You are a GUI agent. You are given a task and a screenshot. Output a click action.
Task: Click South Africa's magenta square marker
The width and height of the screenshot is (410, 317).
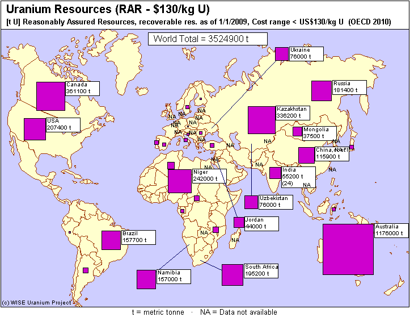[x=232, y=274]
